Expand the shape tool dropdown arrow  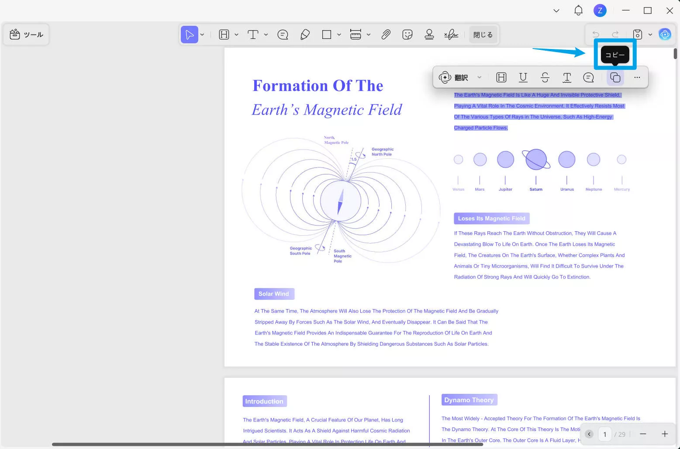(339, 35)
